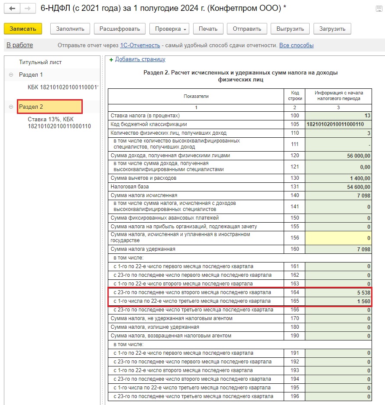Click the line 195 value field
Screen dimensions: 385x405
point(338,388)
